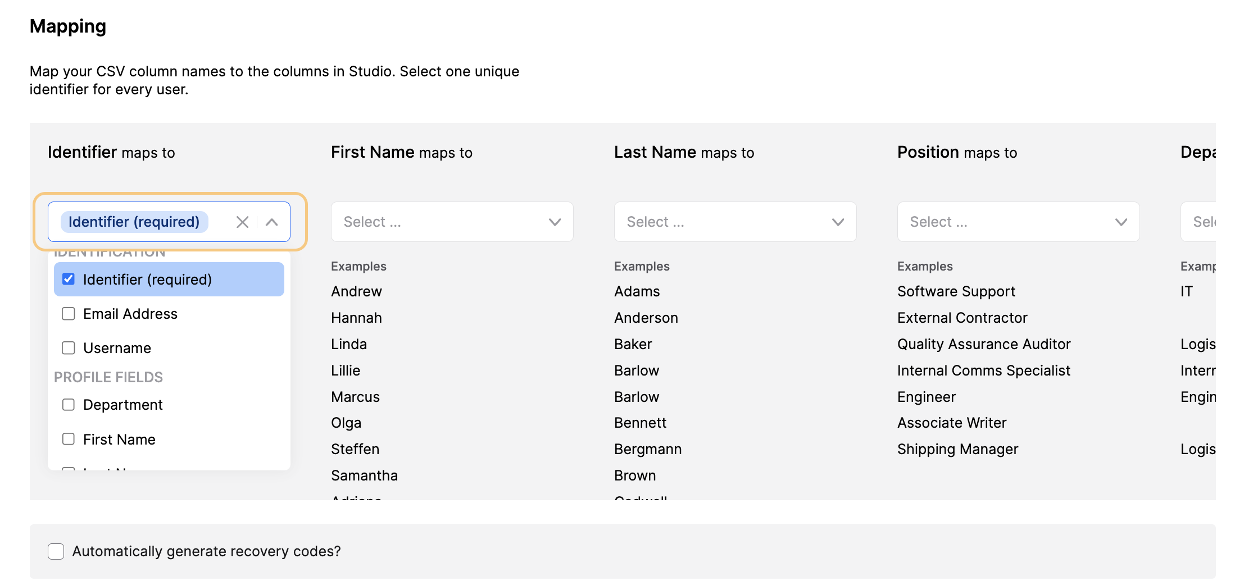Click example position Internal Comms Specialist
This screenshot has height=586, width=1235.
coord(984,371)
